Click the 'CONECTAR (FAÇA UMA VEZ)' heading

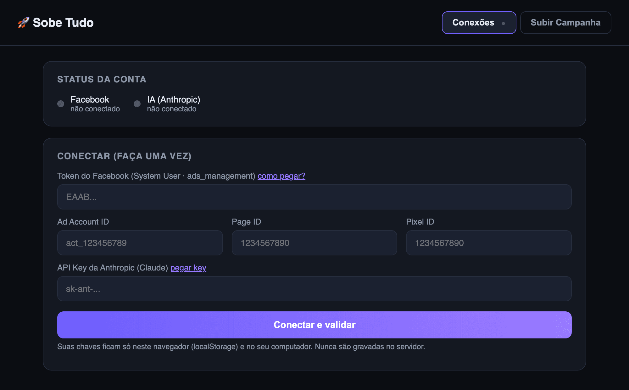point(124,156)
